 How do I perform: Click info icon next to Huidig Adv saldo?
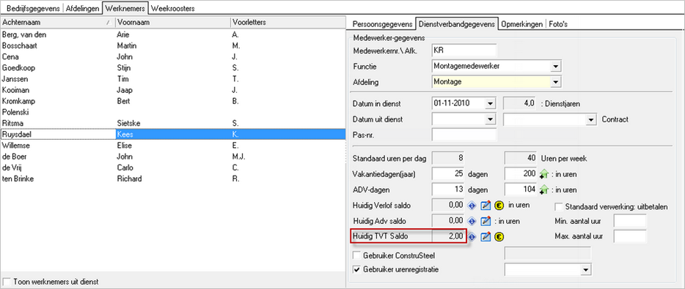[x=472, y=221]
